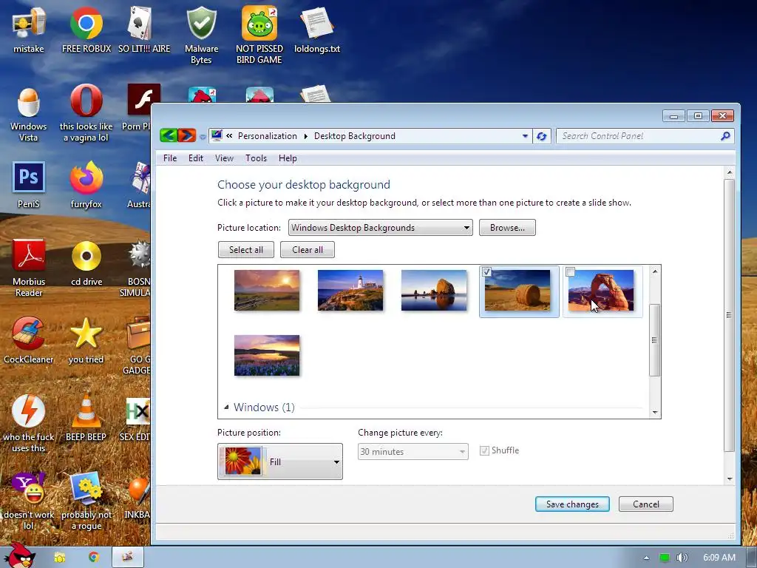The width and height of the screenshot is (757, 568).
Task: Open the 30 minutes interval dropdown
Action: (x=413, y=452)
